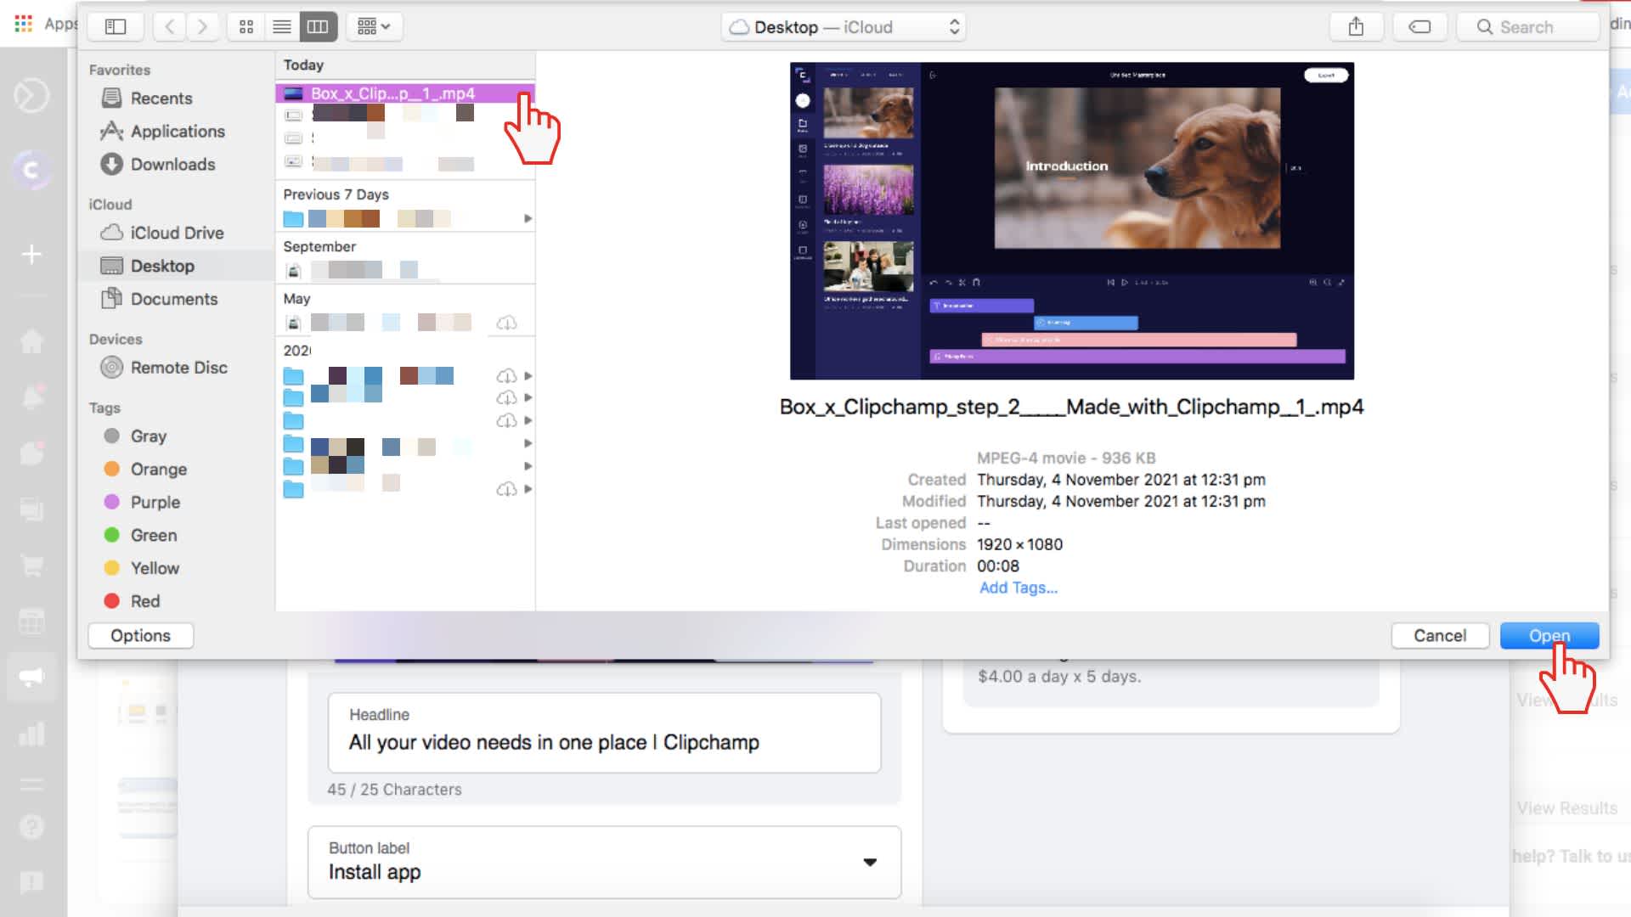Image resolution: width=1631 pixels, height=917 pixels.
Task: Open Downloads in the sidebar
Action: (x=158, y=165)
